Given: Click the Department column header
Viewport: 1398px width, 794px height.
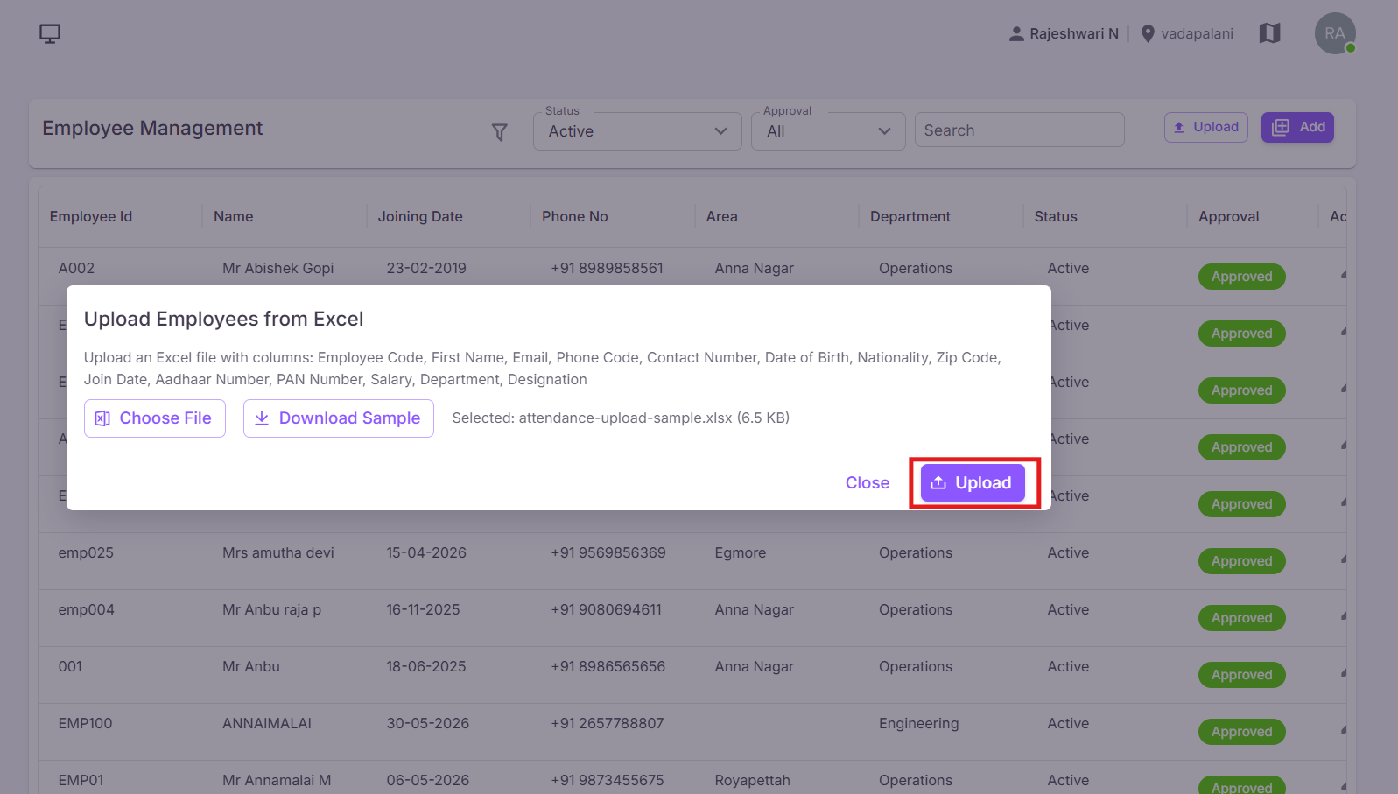Looking at the screenshot, I should pyautogui.click(x=910, y=216).
